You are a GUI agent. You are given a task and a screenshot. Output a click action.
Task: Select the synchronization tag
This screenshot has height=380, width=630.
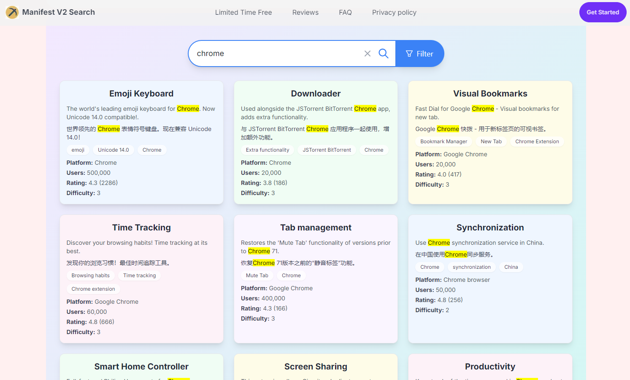click(x=472, y=267)
